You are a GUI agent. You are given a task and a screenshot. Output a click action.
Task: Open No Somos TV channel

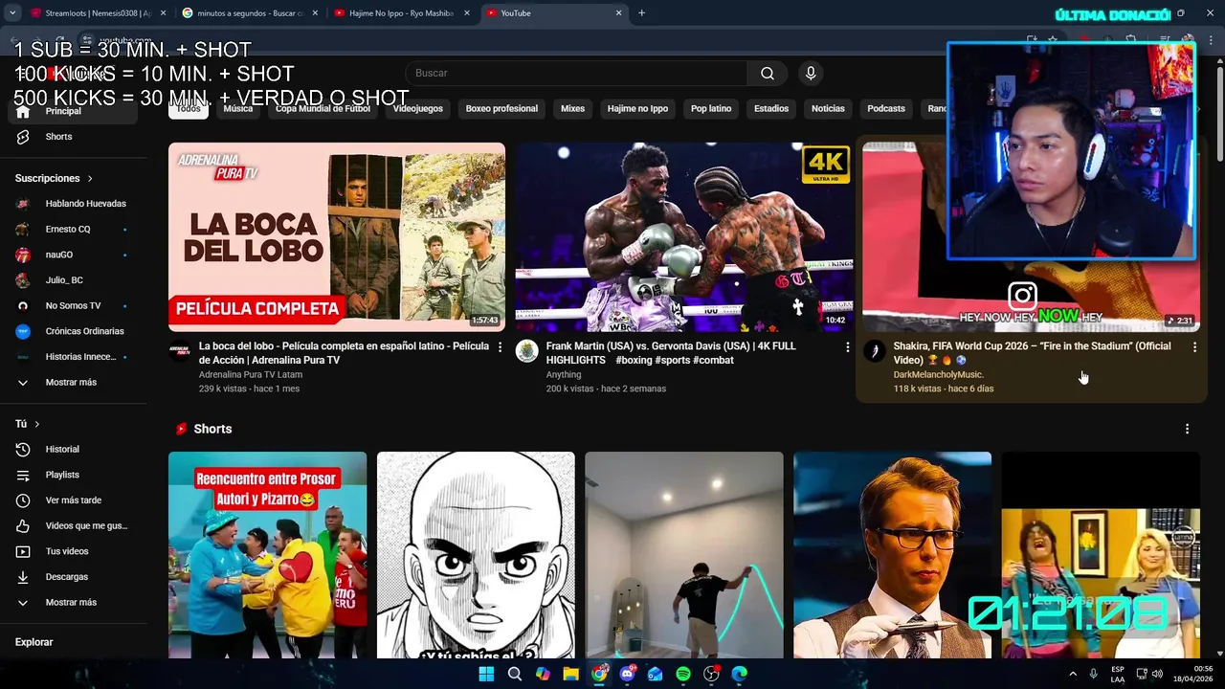point(73,306)
